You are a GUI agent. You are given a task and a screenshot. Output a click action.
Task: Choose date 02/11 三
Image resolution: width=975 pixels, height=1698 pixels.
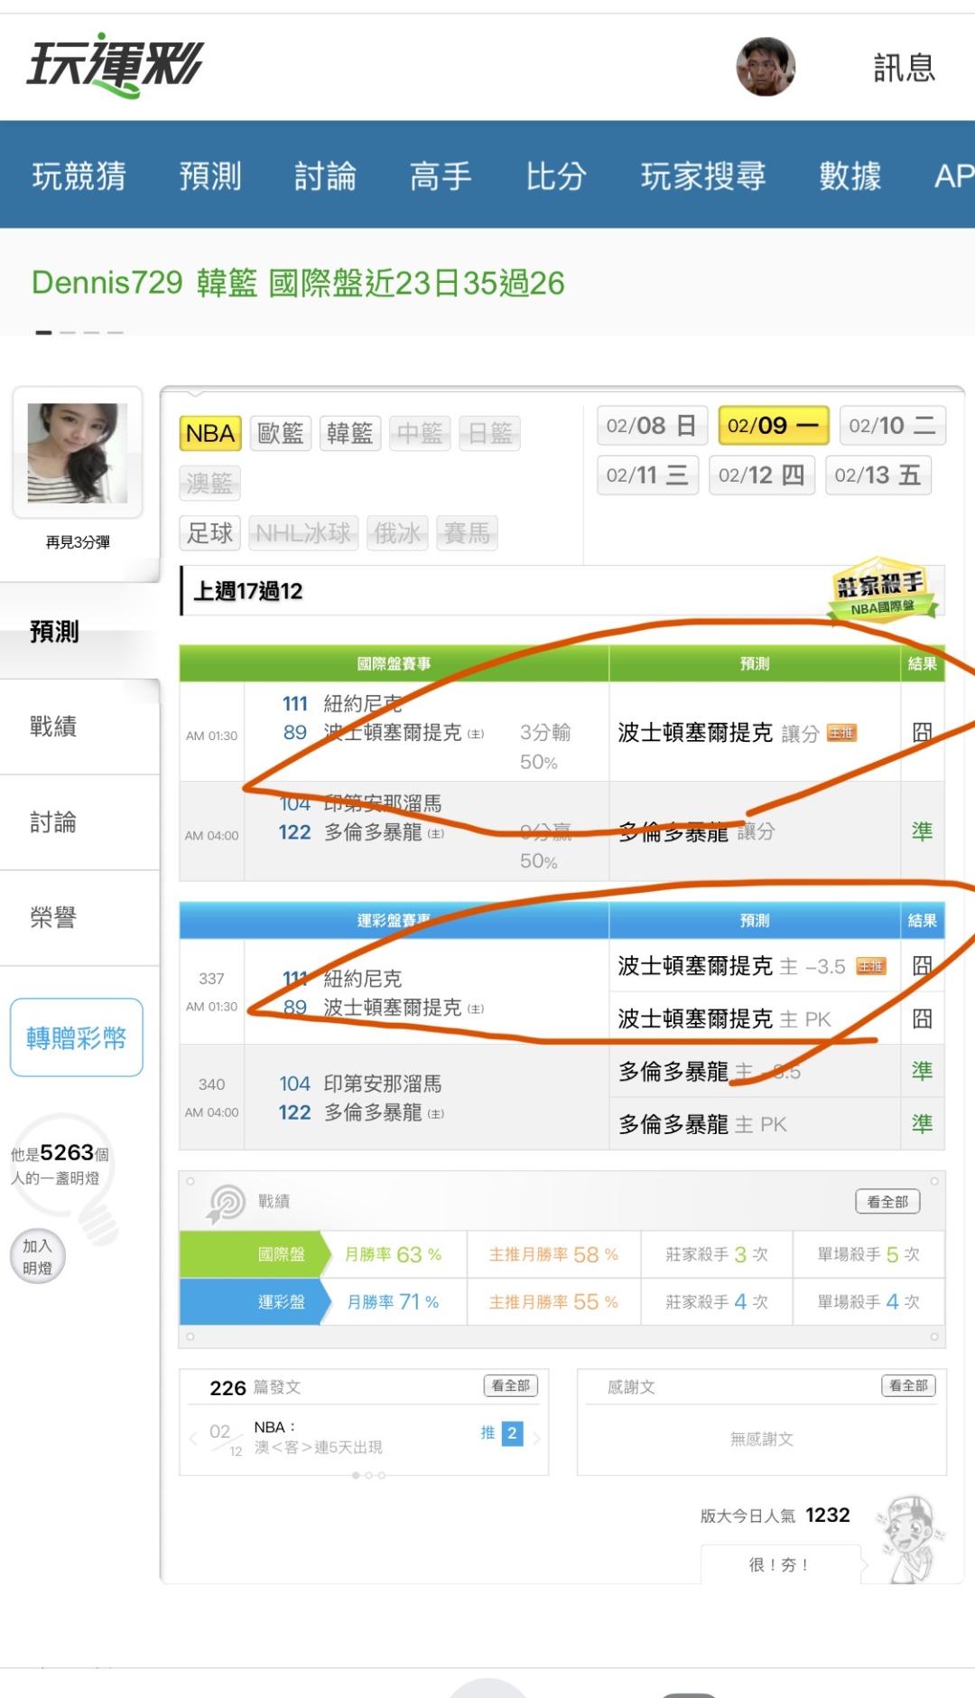coord(647,475)
